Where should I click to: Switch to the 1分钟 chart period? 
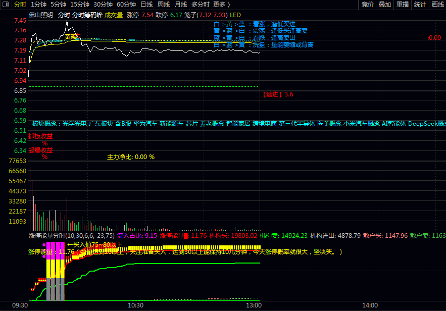[39, 5]
